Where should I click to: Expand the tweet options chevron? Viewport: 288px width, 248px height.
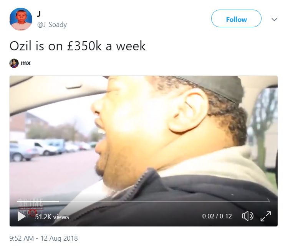274,19
